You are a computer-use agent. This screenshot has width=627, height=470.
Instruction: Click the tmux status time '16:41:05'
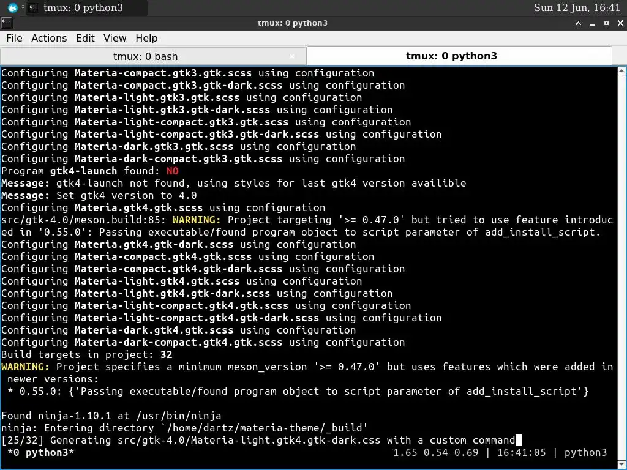tap(522, 452)
